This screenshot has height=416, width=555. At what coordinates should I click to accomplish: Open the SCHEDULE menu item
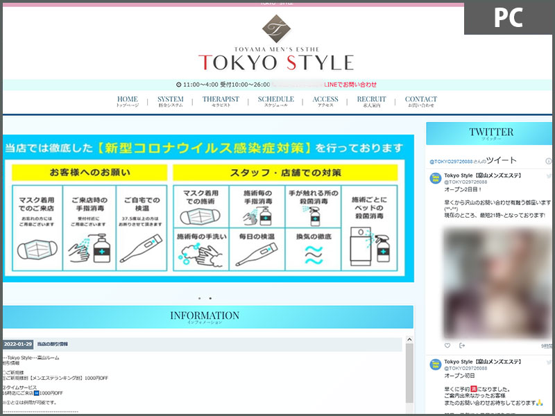coord(275,101)
